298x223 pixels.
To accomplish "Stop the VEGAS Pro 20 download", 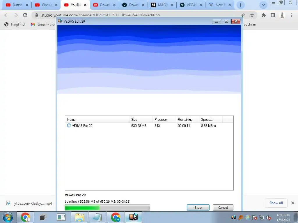I will (198, 207).
